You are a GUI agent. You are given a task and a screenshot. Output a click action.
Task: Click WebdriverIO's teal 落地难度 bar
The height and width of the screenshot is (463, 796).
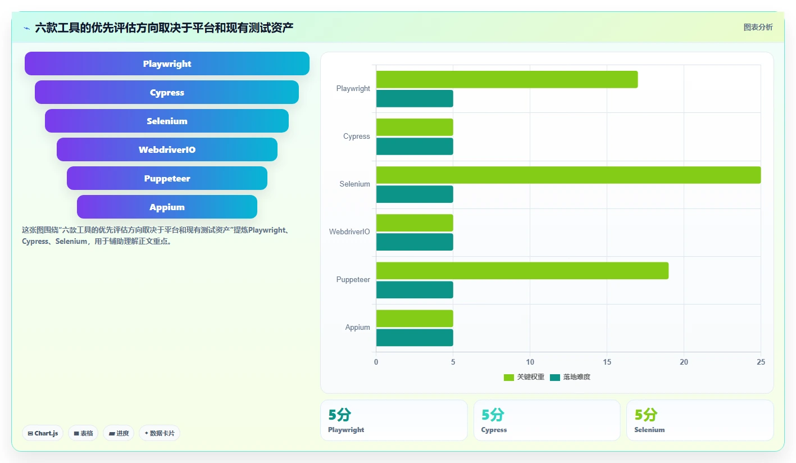[x=415, y=242]
